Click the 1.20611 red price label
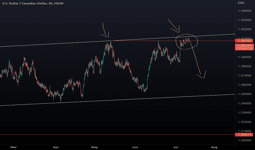 [x=244, y=135]
